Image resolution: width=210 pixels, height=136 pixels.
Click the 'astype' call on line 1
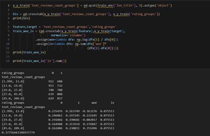click(149, 5)
